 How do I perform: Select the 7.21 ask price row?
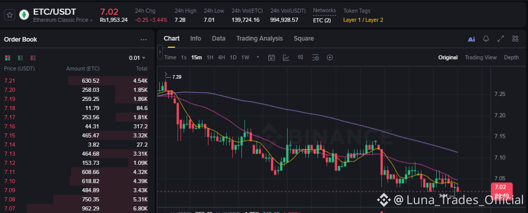[76, 81]
